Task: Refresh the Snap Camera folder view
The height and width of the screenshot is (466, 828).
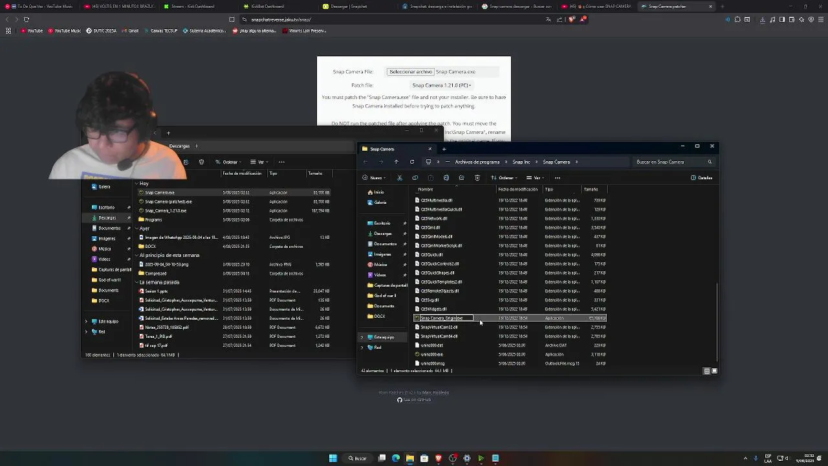Action: point(412,162)
